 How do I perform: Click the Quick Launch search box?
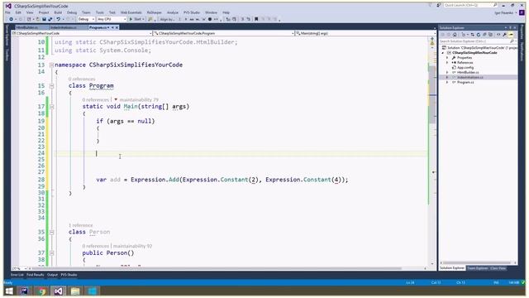click(x=470, y=5)
